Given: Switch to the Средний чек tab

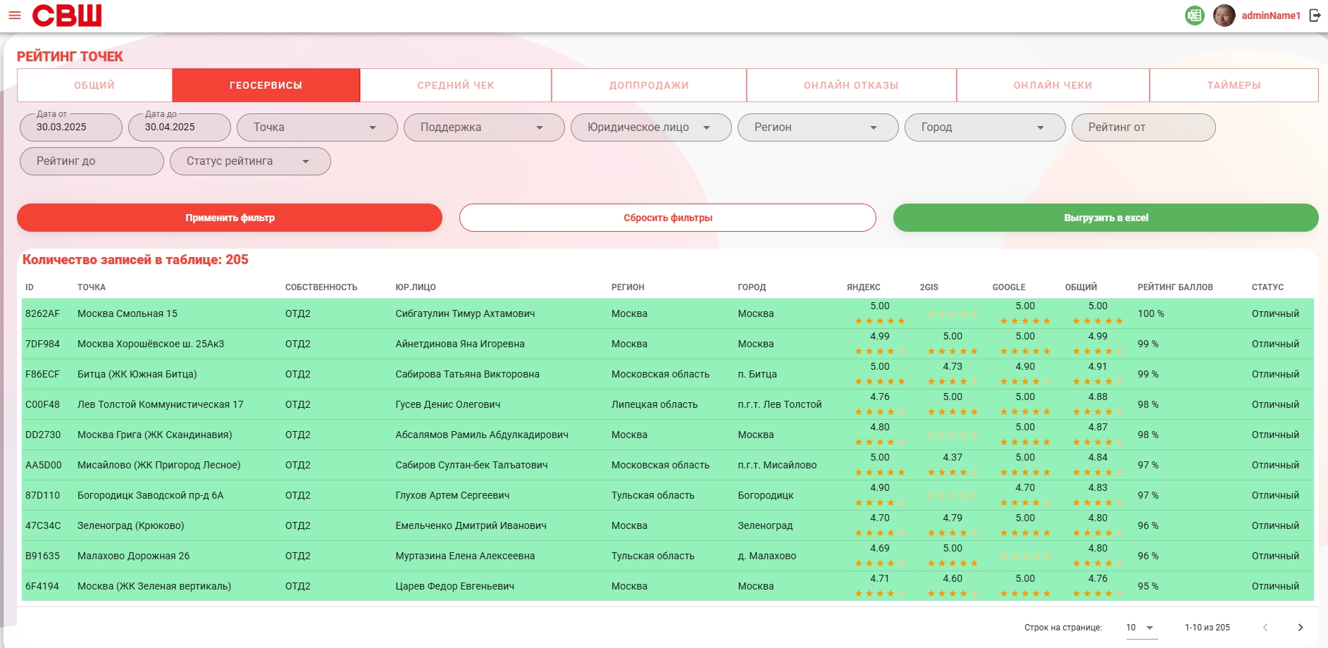Looking at the screenshot, I should pyautogui.click(x=456, y=85).
